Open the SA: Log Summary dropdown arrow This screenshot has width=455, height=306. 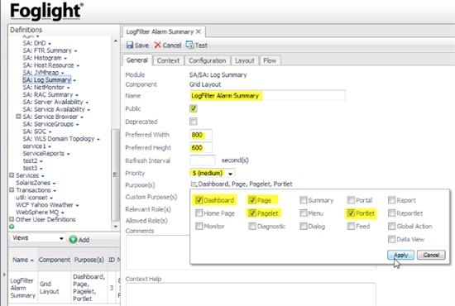point(74,80)
